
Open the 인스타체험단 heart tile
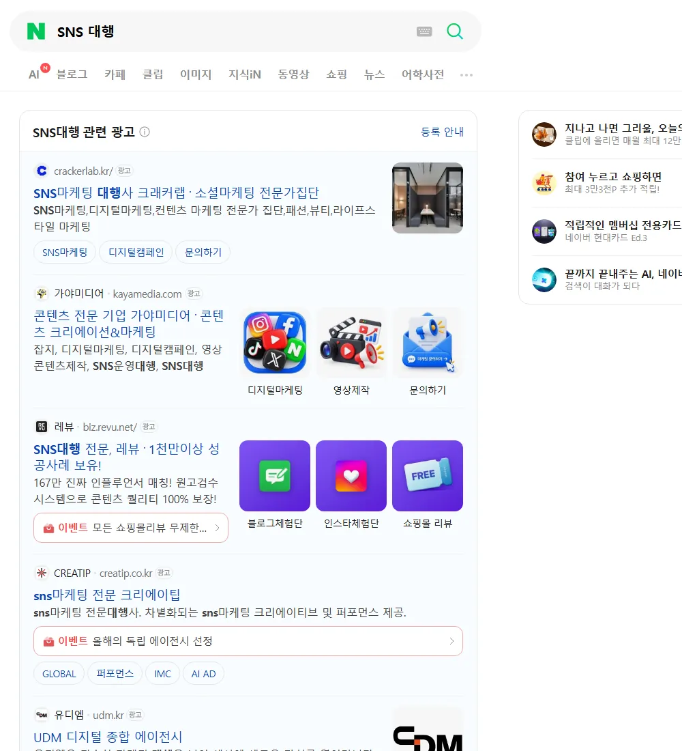tap(351, 476)
